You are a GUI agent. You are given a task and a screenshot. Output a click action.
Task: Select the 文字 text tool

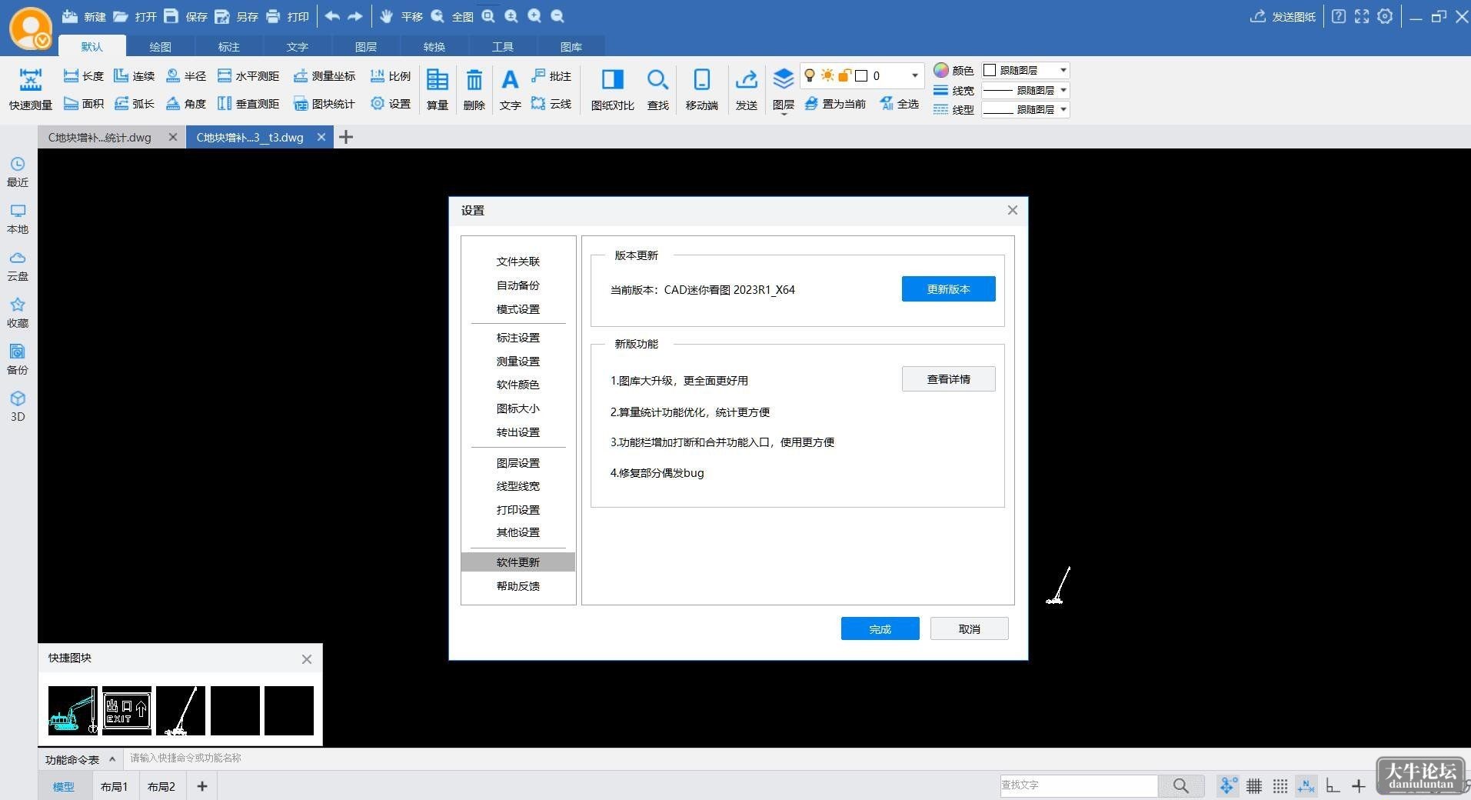(x=510, y=89)
